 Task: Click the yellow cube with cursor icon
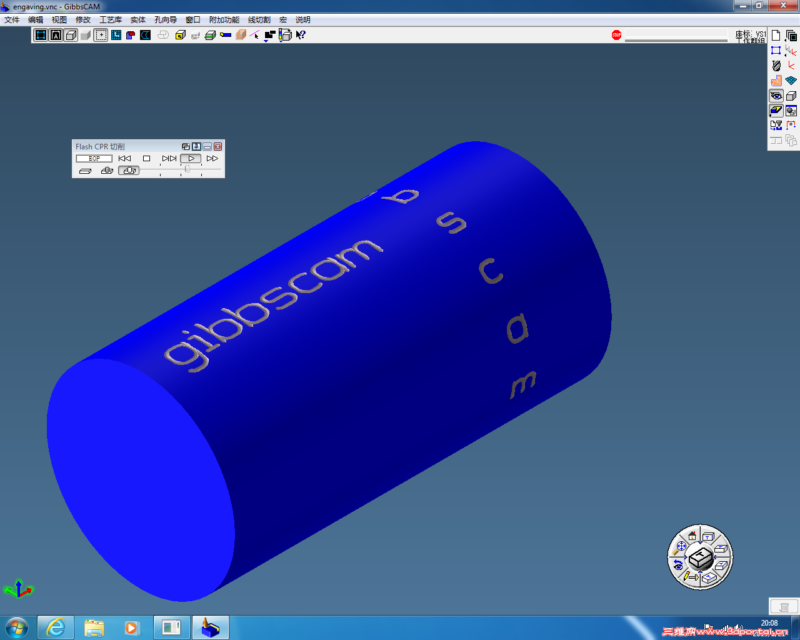[x=181, y=35]
